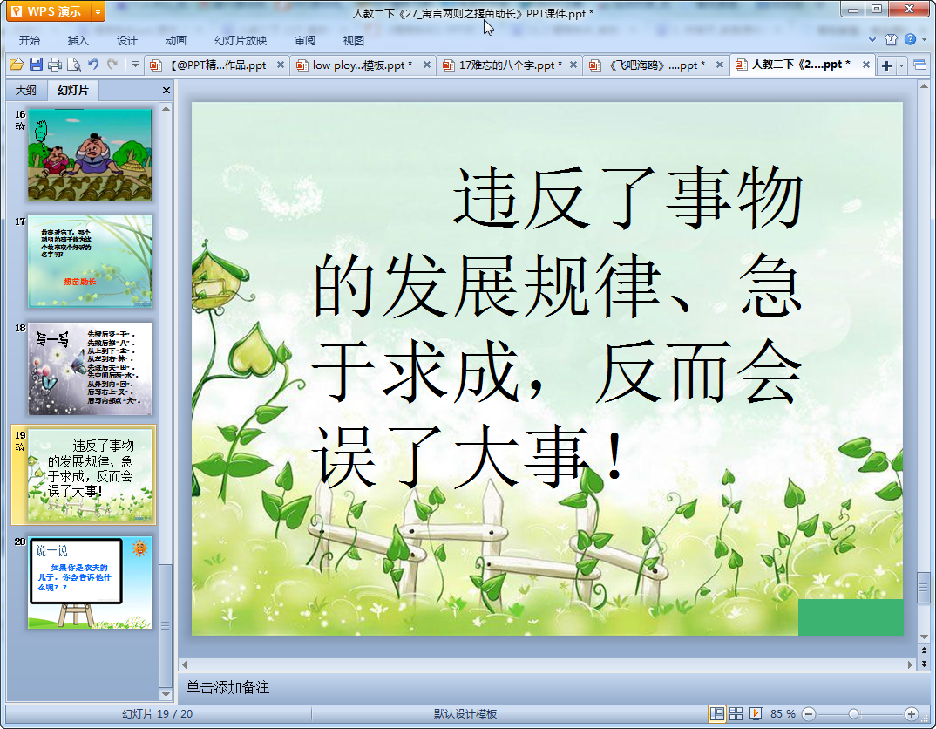This screenshot has height=729, width=936.
Task: Click the zoom out minus button
Action: 809,713
